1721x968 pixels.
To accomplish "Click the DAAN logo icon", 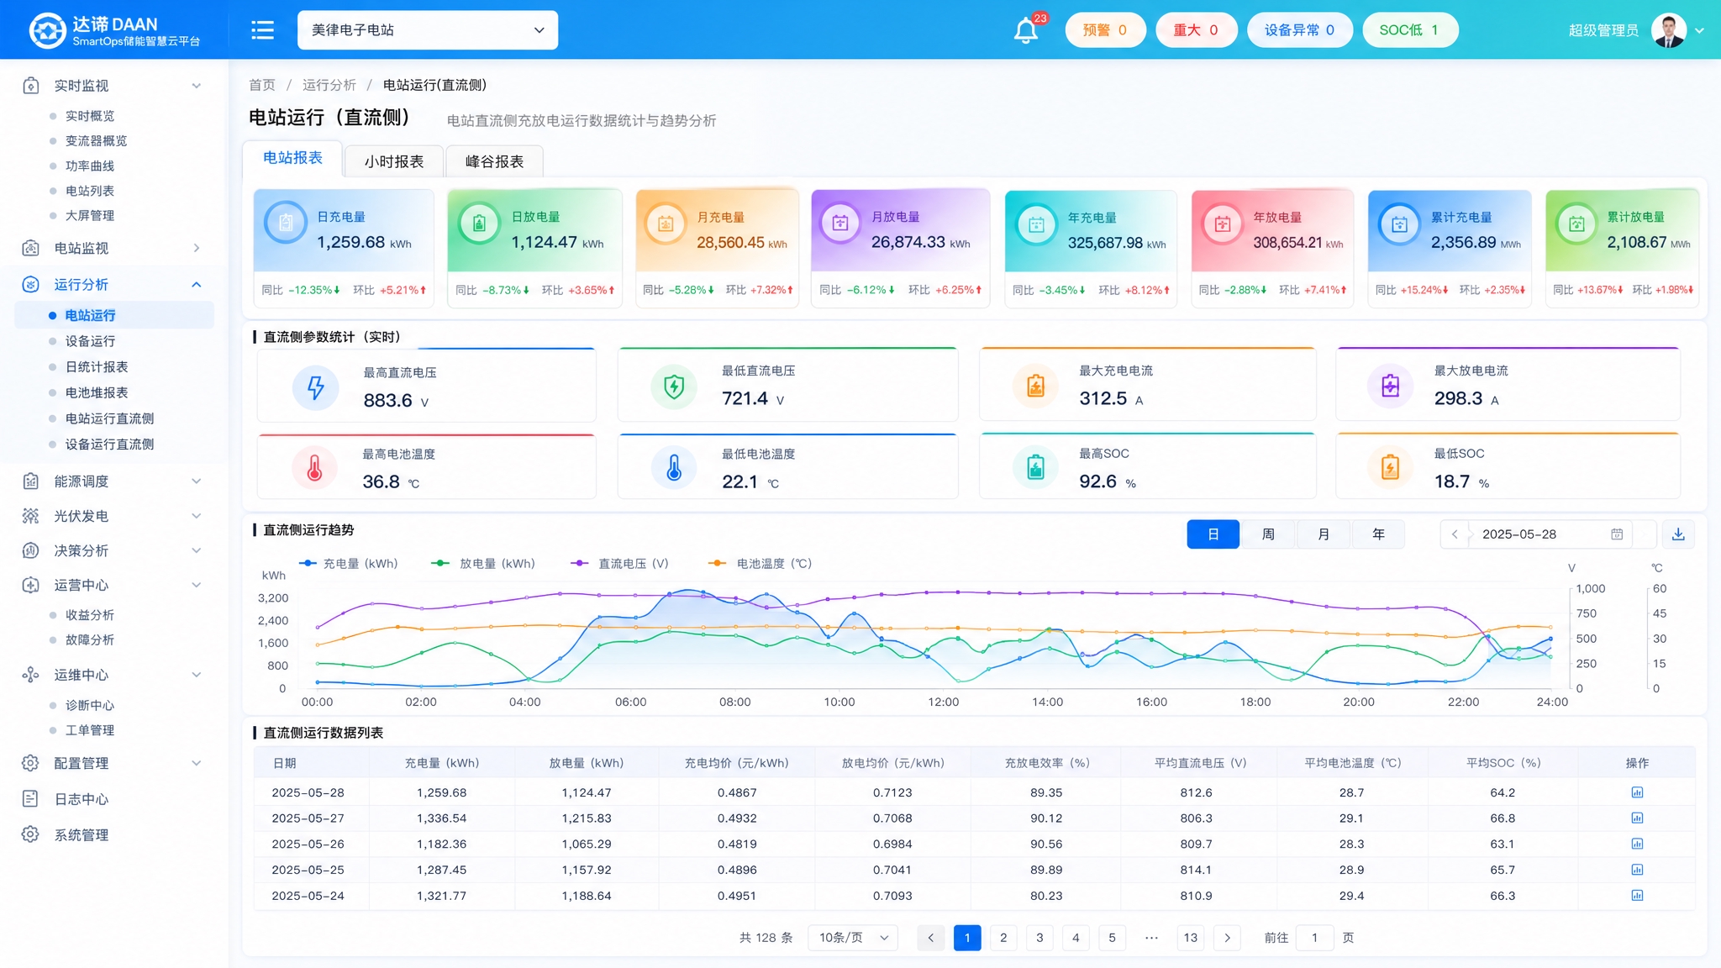I will coord(47,30).
